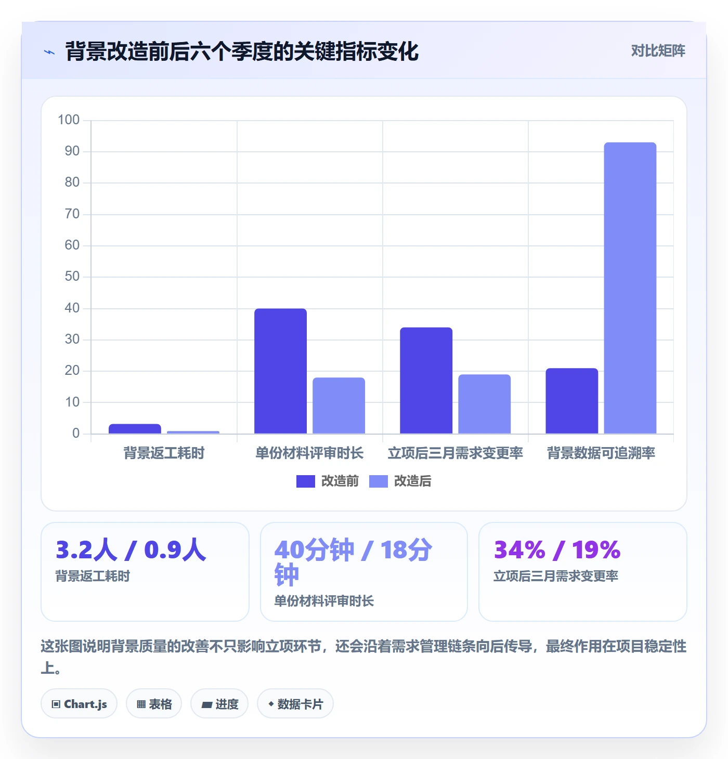Click the 改造后 light blue legend swatch
The width and height of the screenshot is (728, 759).
click(379, 481)
